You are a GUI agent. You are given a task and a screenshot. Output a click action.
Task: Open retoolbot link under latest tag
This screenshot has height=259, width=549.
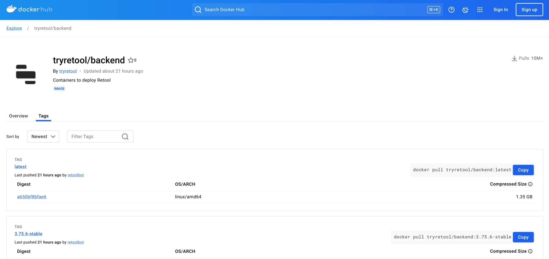pos(76,175)
